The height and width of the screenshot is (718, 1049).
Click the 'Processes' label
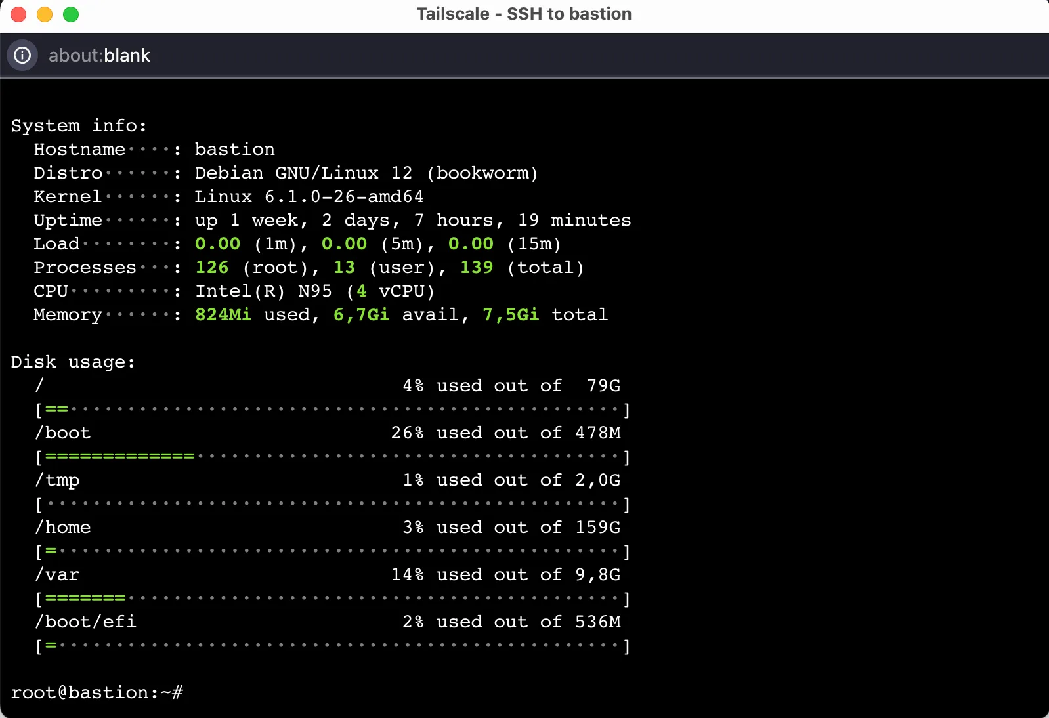click(85, 267)
